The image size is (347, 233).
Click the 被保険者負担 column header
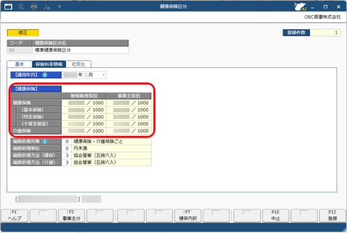84,96
